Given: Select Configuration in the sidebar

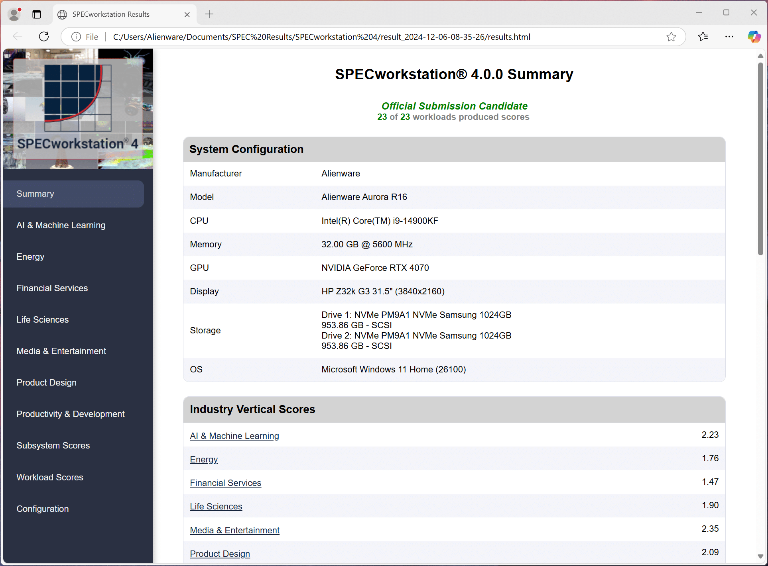Looking at the screenshot, I should pyautogui.click(x=43, y=509).
